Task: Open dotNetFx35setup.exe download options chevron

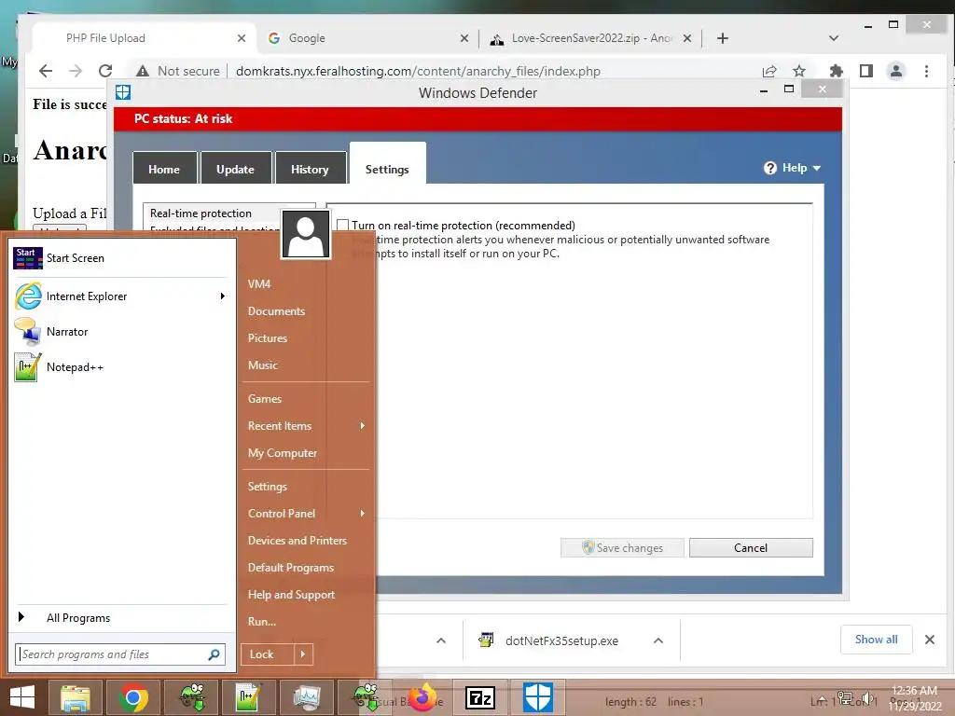Action: pyautogui.click(x=658, y=640)
